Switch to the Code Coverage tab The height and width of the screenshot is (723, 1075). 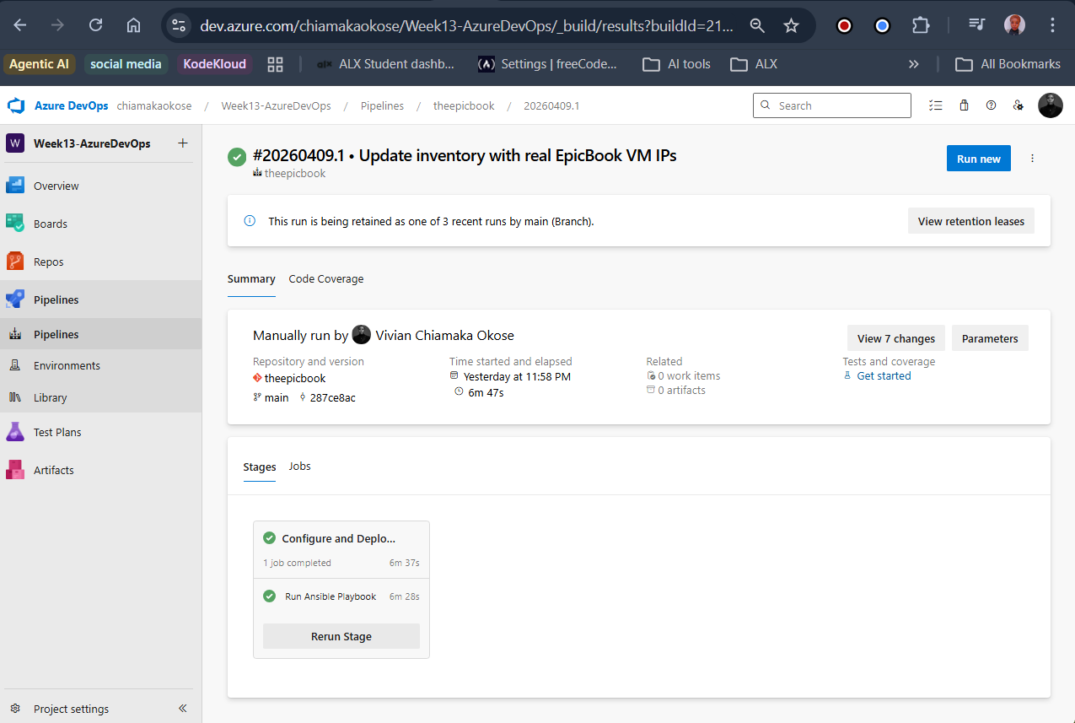pos(326,279)
